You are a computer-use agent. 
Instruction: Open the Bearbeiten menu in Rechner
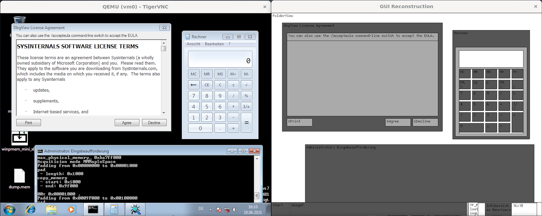point(214,44)
